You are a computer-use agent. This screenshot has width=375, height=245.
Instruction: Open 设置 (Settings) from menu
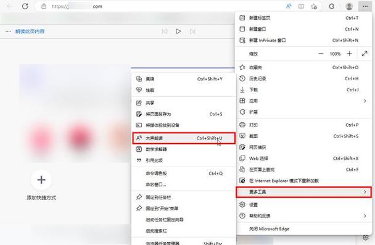click(303, 204)
